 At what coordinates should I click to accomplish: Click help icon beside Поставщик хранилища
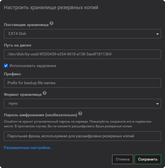51,23
